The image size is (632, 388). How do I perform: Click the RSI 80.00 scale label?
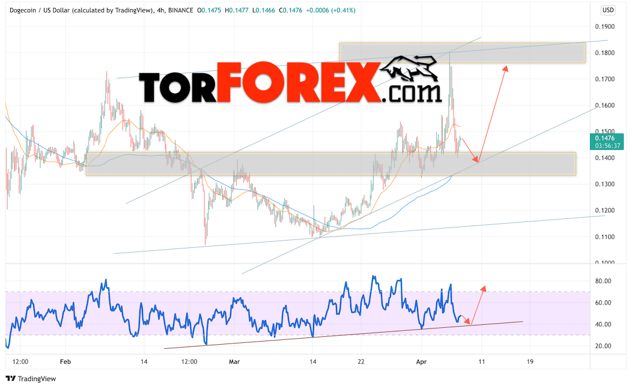(603, 281)
